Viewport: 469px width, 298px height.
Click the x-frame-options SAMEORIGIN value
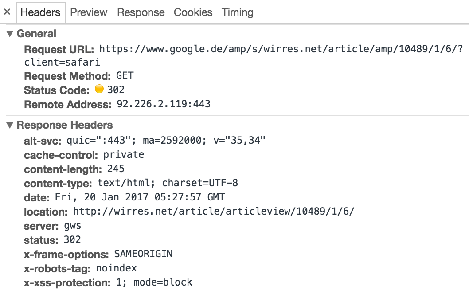pyautogui.click(x=143, y=254)
